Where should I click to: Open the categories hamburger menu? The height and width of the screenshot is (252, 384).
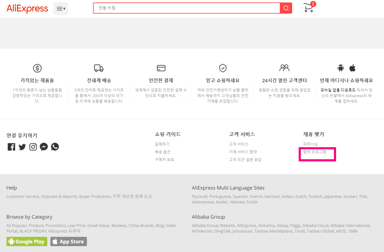61,9
